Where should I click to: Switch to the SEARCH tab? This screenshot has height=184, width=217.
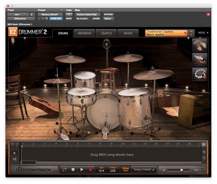click(106, 33)
